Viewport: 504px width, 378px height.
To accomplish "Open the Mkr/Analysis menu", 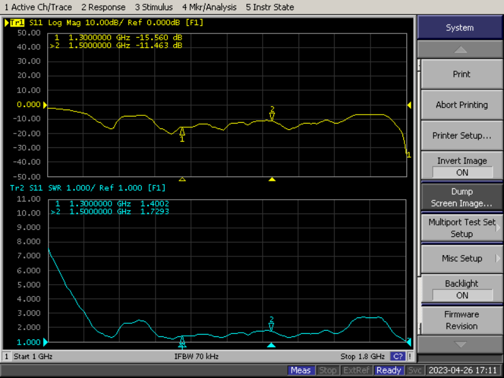I will pos(209,7).
